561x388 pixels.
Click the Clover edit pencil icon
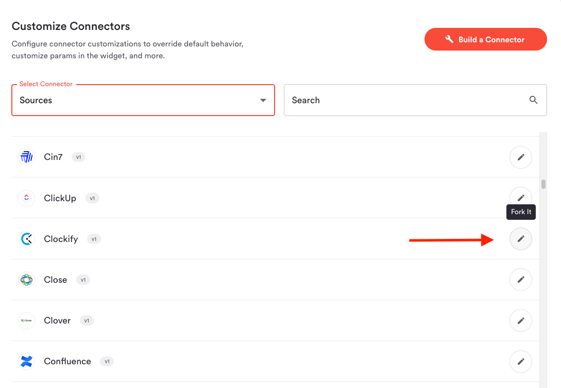pos(521,320)
